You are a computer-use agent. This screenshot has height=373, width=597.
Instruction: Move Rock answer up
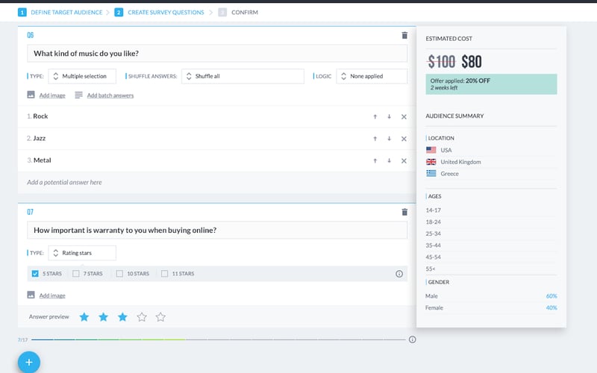click(375, 117)
